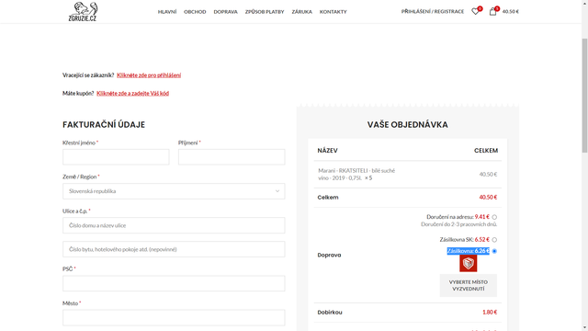The image size is (588, 331).
Task: Focus the Křestní jméno field
Action: (116, 157)
